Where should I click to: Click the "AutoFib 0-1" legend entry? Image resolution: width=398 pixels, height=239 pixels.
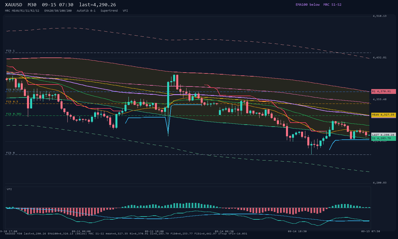click(86, 11)
